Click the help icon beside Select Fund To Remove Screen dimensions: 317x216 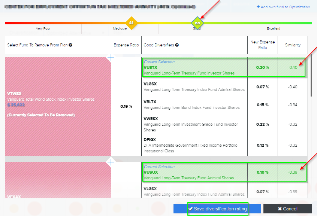click(70, 45)
